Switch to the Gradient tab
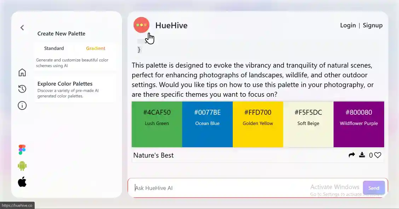Image resolution: width=399 pixels, height=209 pixels. coord(96,48)
